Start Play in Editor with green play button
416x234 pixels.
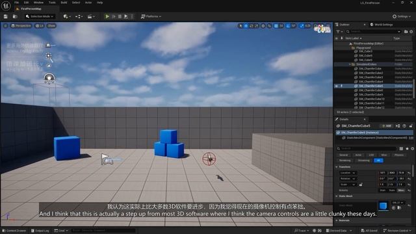tap(107, 16)
